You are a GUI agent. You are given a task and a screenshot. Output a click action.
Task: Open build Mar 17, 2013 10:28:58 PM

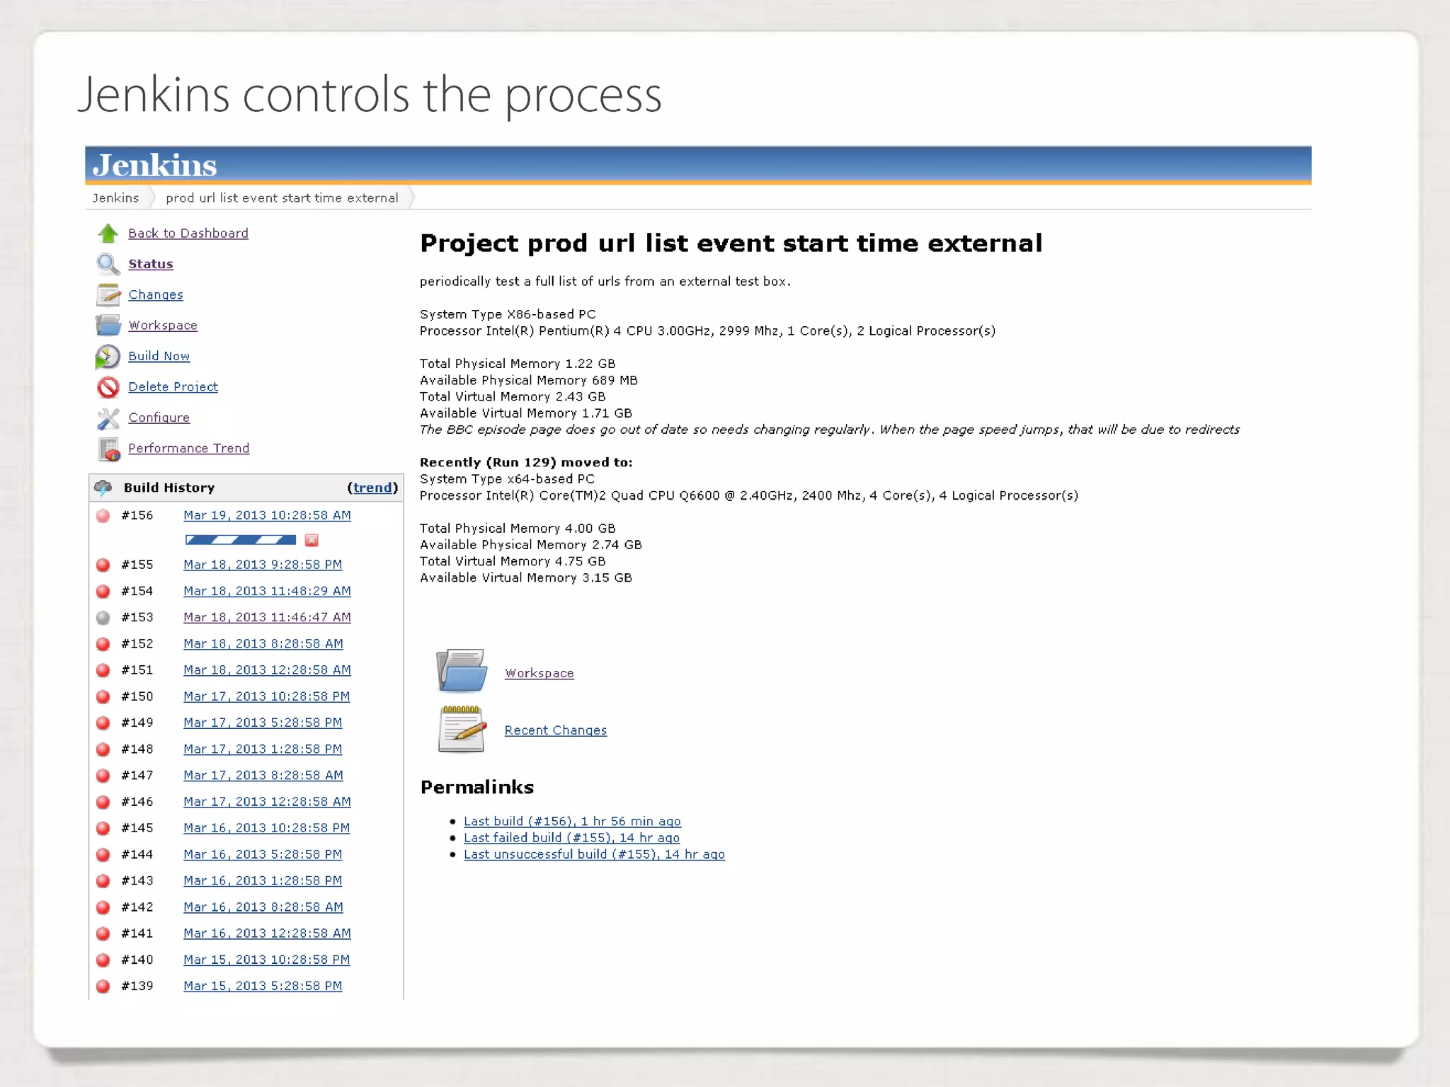pyautogui.click(x=267, y=696)
